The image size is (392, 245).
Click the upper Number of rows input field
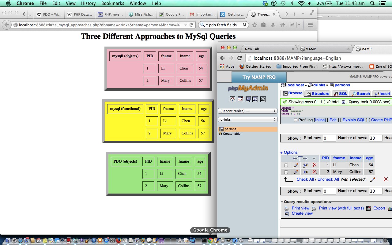[x=375, y=138]
